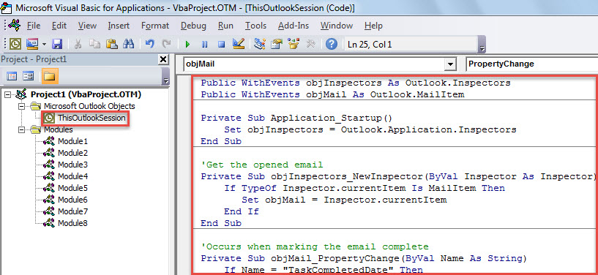Select Module8 in project tree
The image size is (598, 275).
pyautogui.click(x=72, y=223)
